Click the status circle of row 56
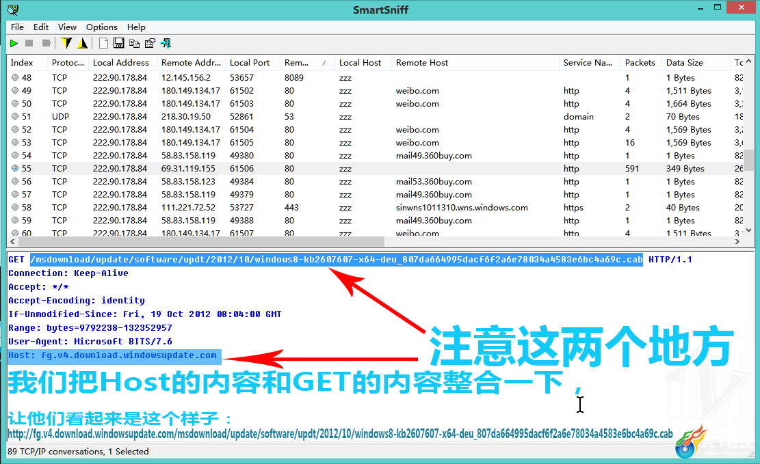760x464 pixels. pos(15,182)
